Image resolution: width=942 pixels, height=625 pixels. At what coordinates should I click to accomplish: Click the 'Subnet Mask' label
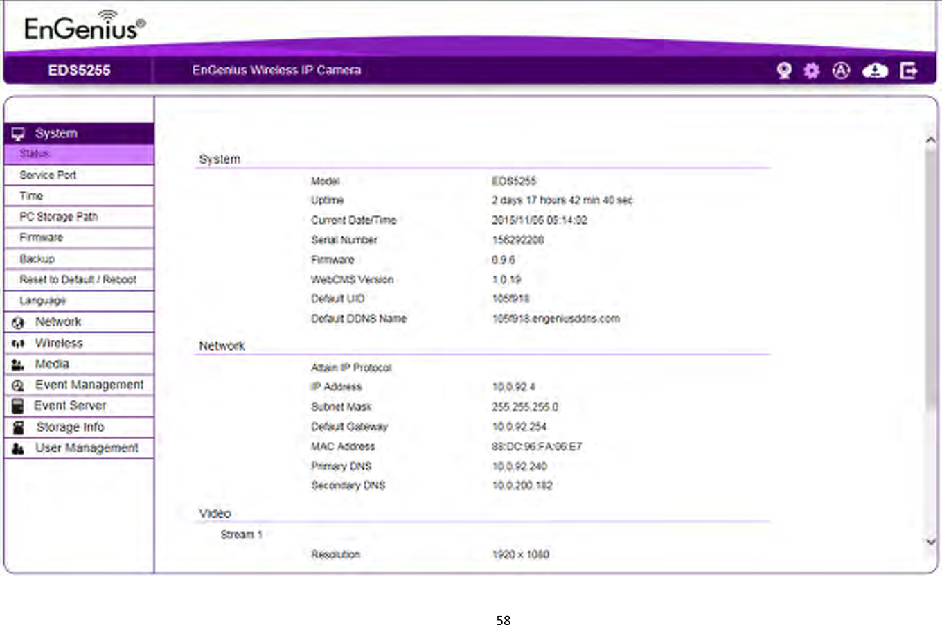(x=341, y=407)
